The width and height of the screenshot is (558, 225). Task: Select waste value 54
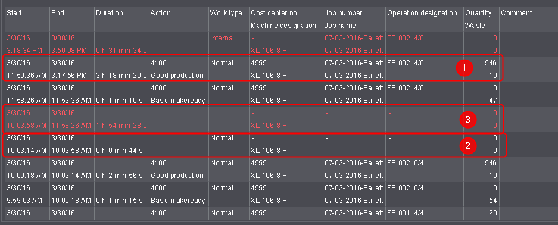[493, 201]
